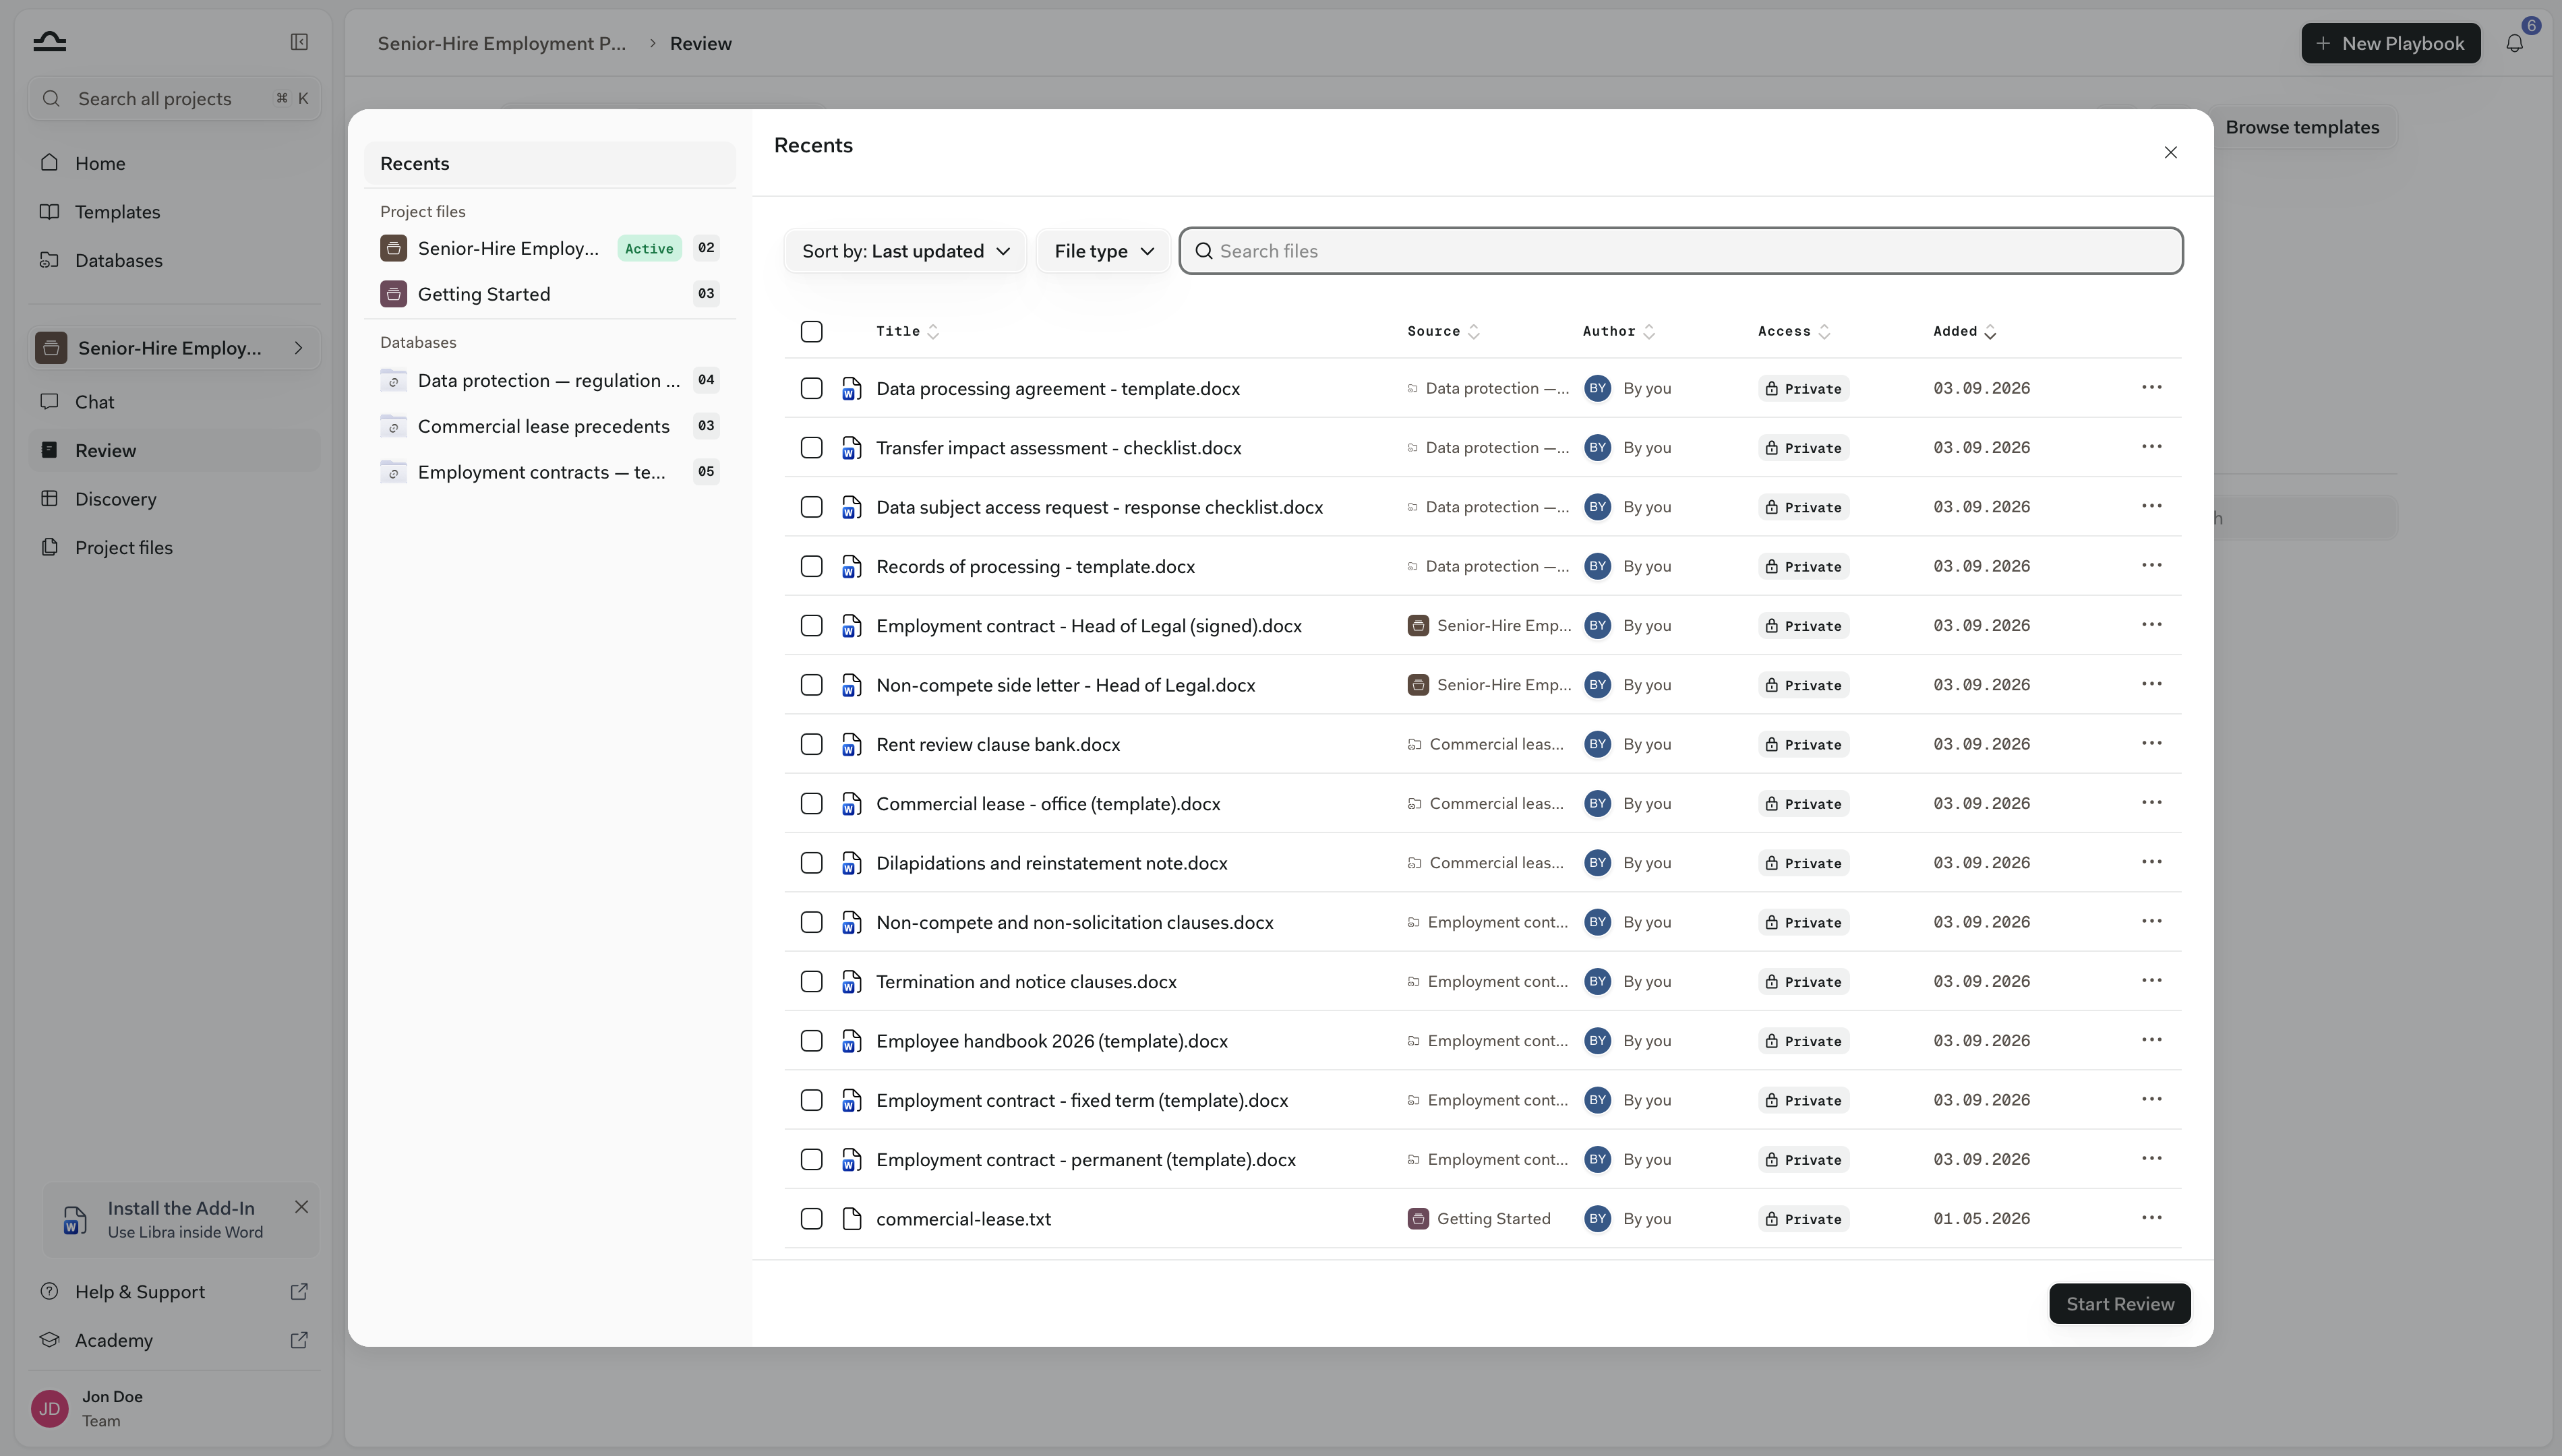The width and height of the screenshot is (2562, 1456).
Task: Close the Recents file picker dialog
Action: [x=2170, y=152]
